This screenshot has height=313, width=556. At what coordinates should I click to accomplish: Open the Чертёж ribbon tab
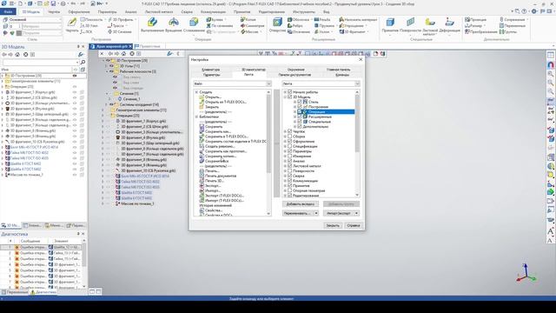tap(54, 11)
